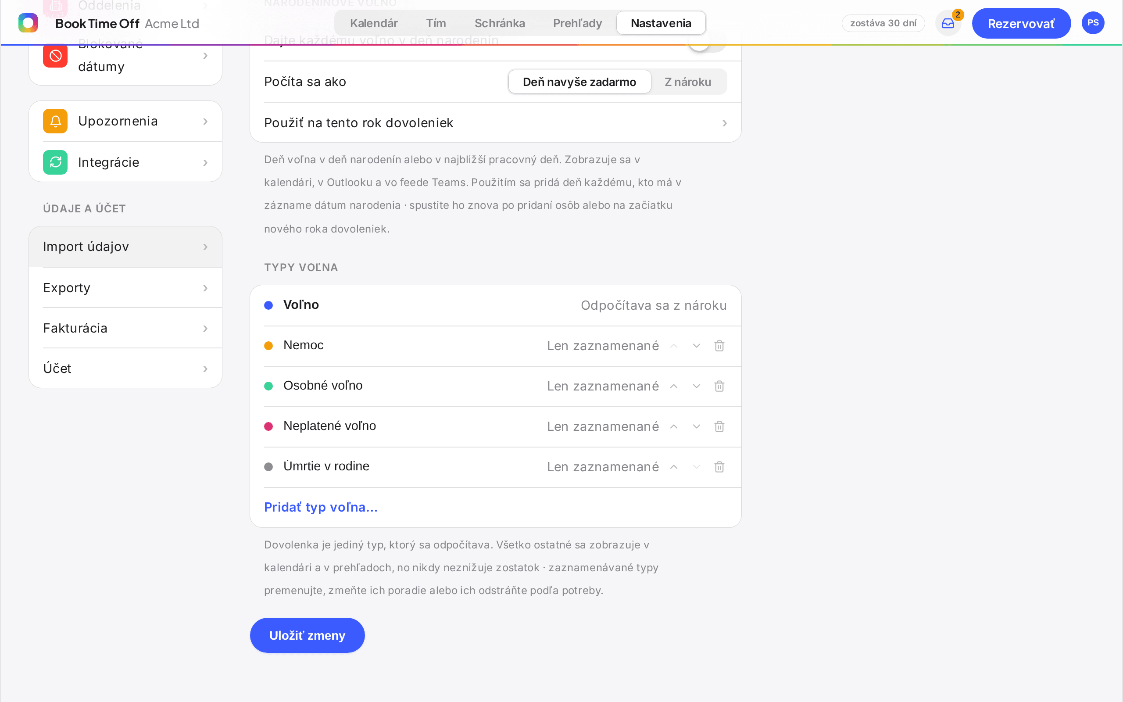Click the Integrácie sync icon

pyautogui.click(x=55, y=162)
